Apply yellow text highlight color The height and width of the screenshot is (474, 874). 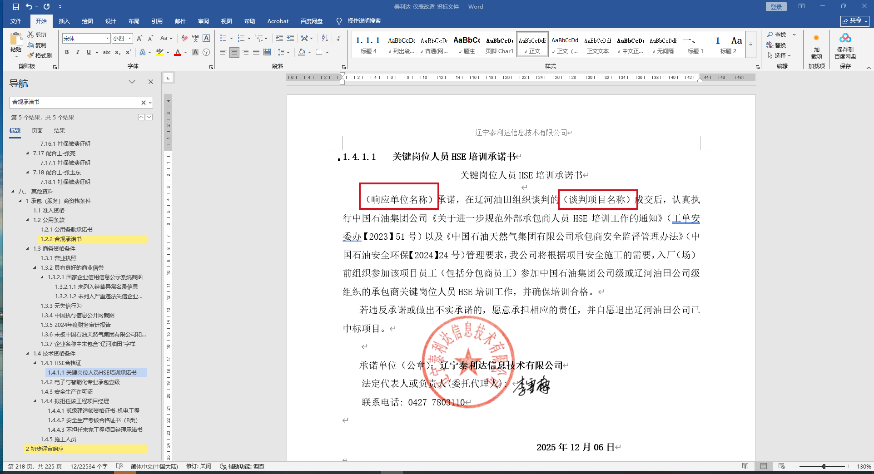coord(159,52)
